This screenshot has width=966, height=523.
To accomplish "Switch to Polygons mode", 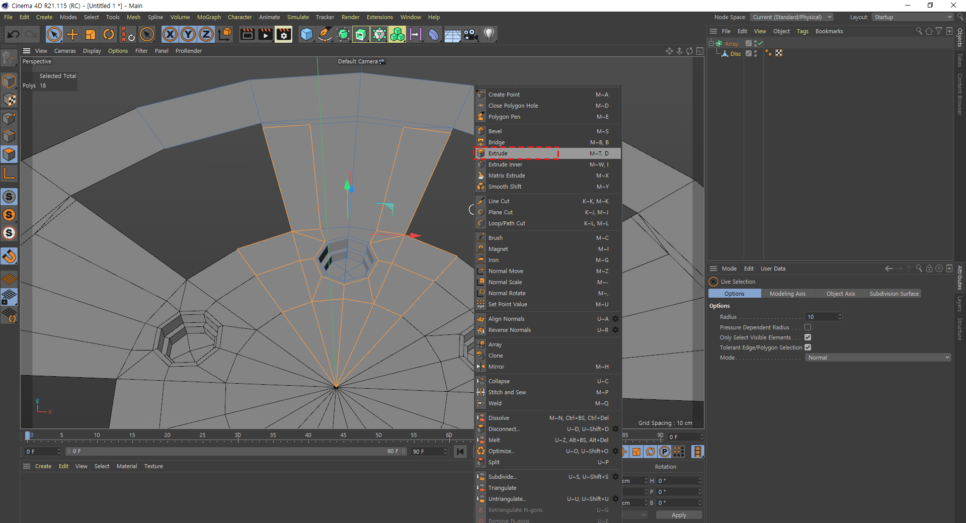I will [9, 154].
